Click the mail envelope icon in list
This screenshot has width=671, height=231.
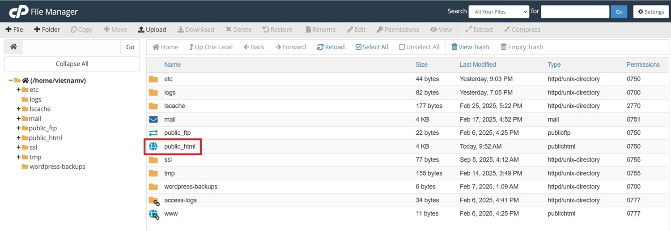153,120
